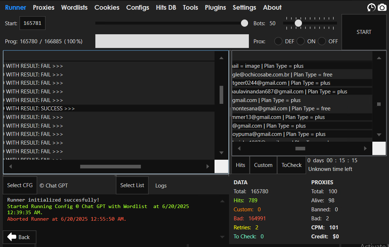Click the clock history icon at top right
This screenshot has height=247, width=389.
click(371, 8)
